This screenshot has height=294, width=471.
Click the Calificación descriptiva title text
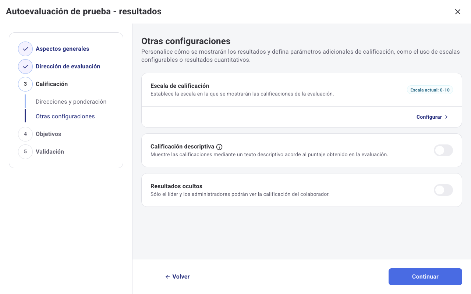click(x=182, y=147)
